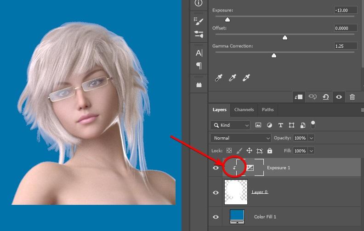Hide the Exposure 1 layer
The height and width of the screenshot is (231, 364).
tap(216, 168)
